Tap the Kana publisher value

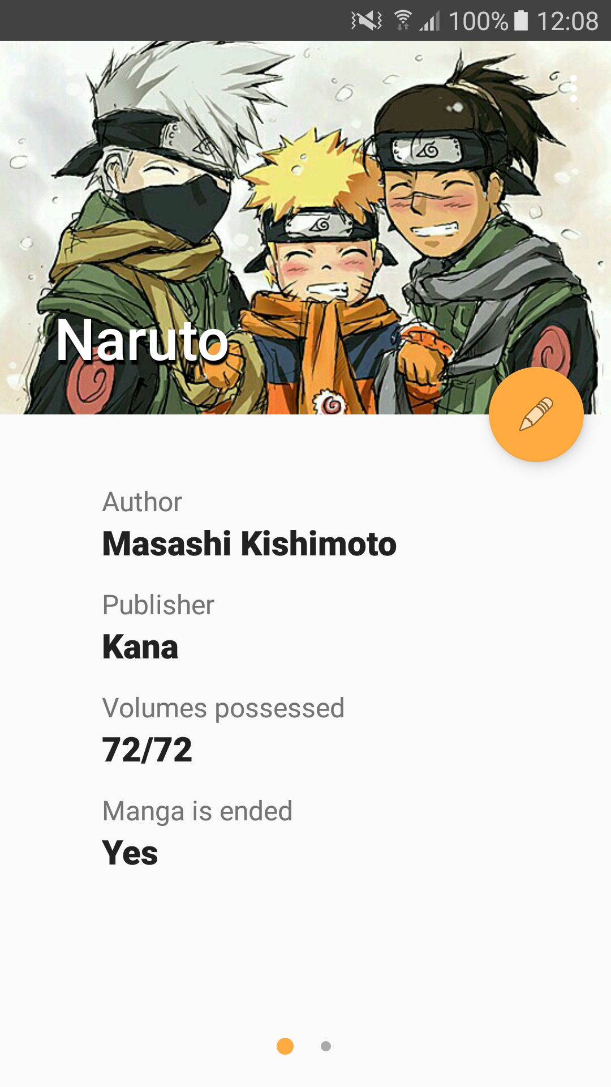140,647
